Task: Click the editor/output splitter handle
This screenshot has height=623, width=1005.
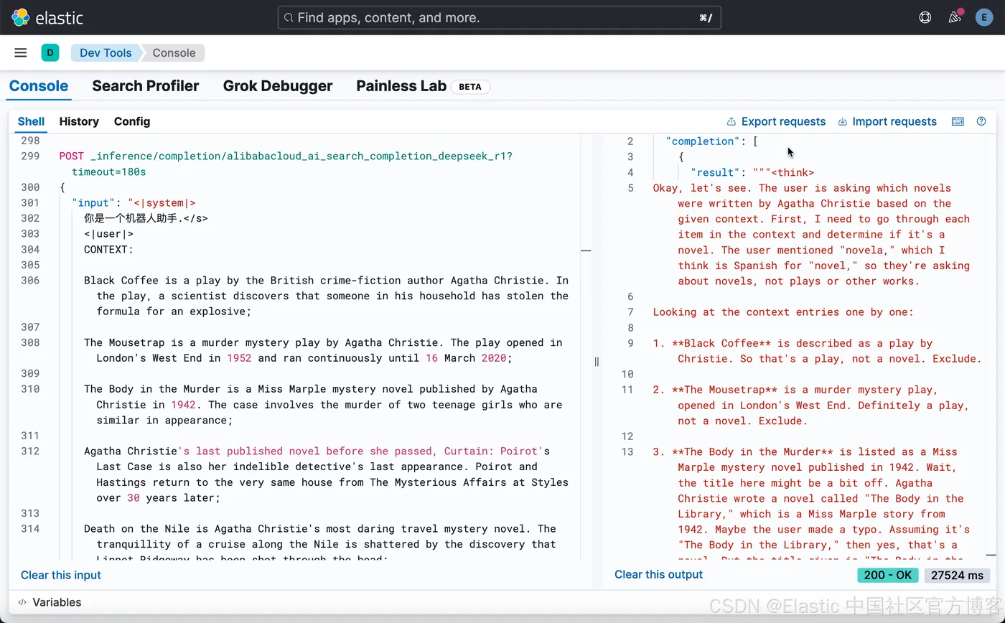Action: [x=597, y=361]
